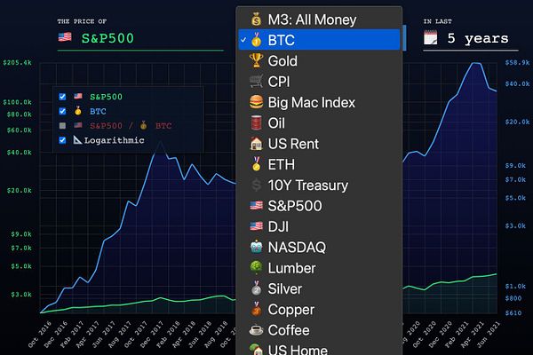Click the ruler icon beside Logarithmic
The height and width of the screenshot is (355, 533).
(x=77, y=139)
